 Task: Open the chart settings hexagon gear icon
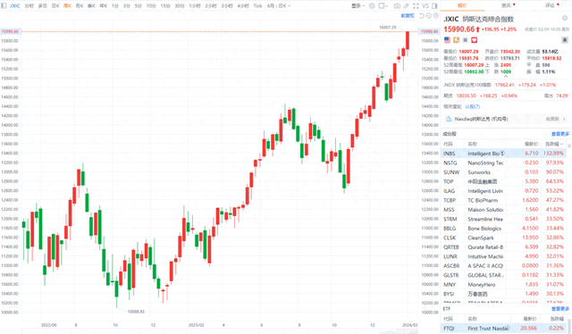click(372, 6)
